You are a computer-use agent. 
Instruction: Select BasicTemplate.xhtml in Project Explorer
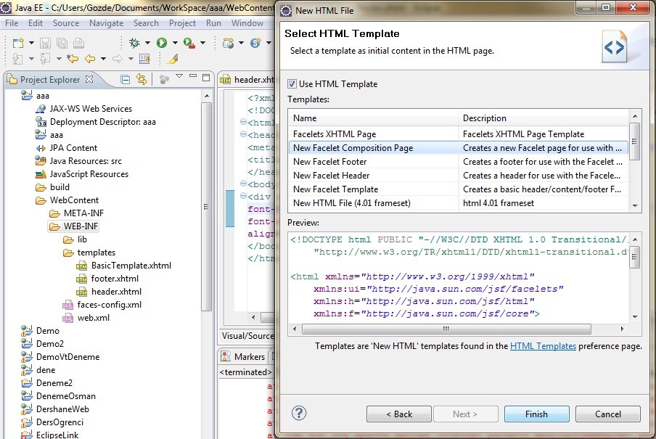[x=124, y=266]
